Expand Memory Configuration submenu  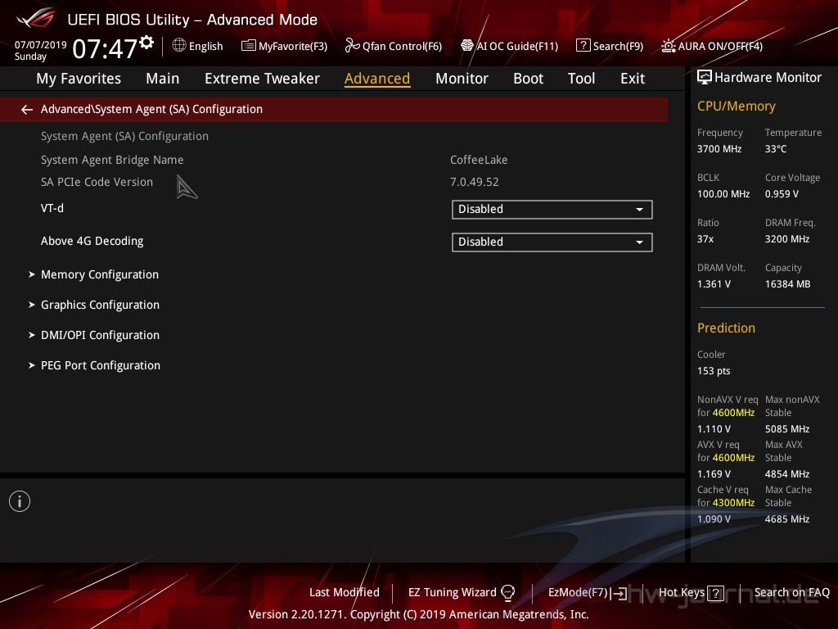99,275
